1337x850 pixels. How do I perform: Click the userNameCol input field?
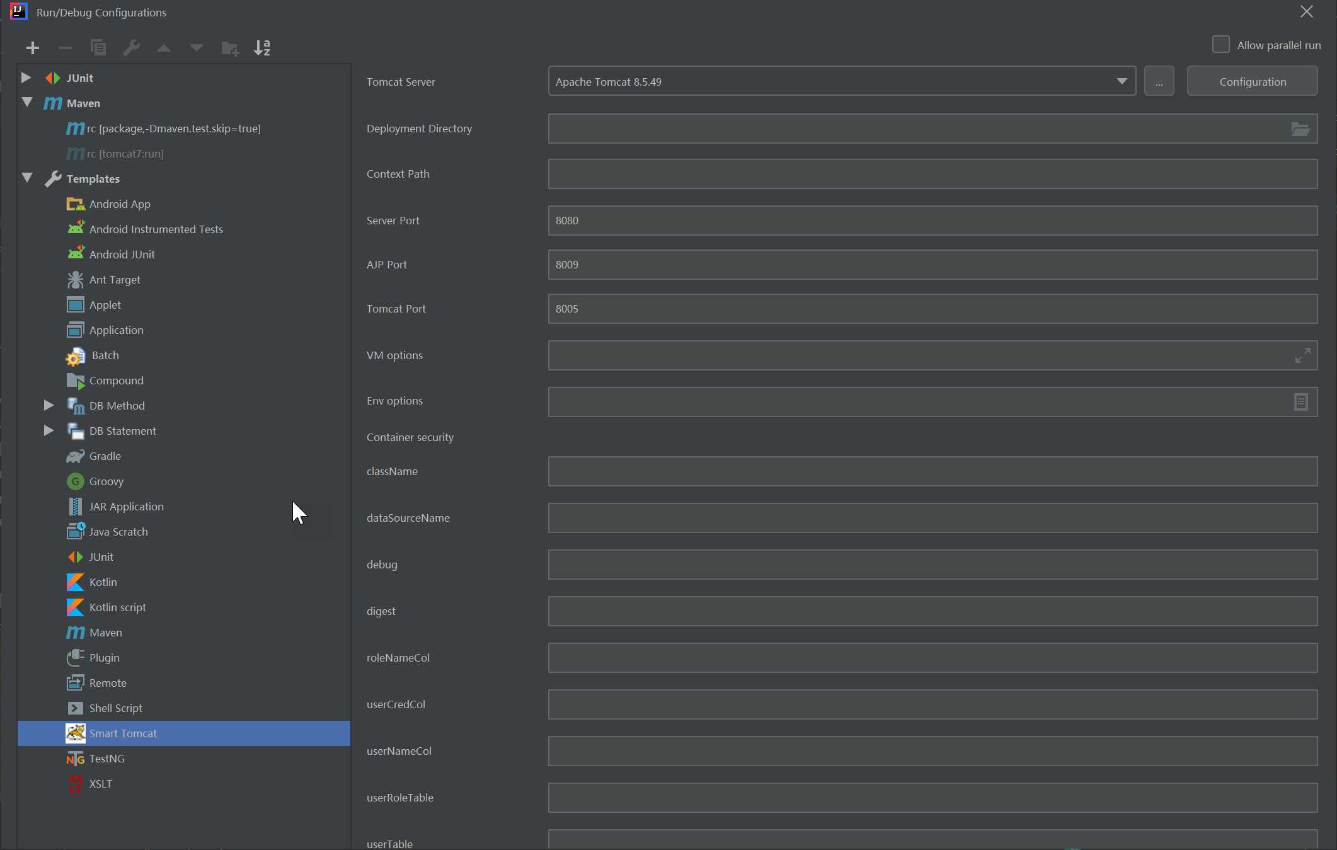(x=932, y=751)
